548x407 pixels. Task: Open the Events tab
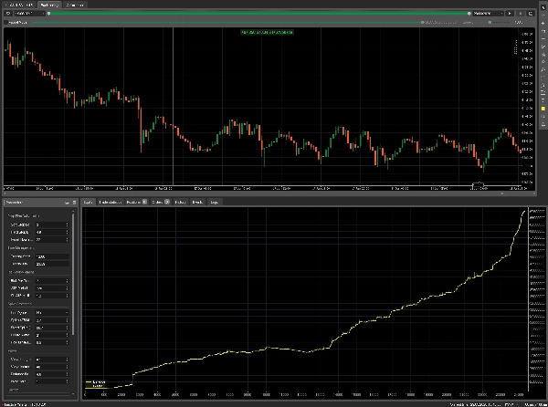tap(197, 202)
